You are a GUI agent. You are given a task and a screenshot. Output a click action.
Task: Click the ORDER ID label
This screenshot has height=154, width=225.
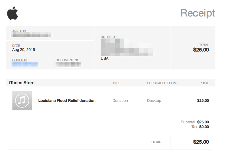20,60
